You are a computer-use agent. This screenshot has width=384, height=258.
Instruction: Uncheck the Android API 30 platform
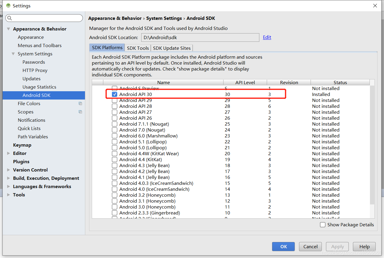(x=114, y=94)
